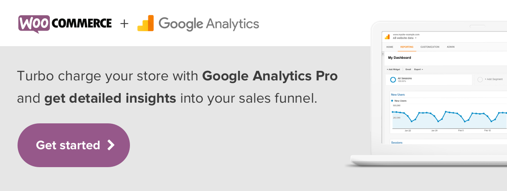Click the Email button in dashboard toolbar

tap(408, 69)
